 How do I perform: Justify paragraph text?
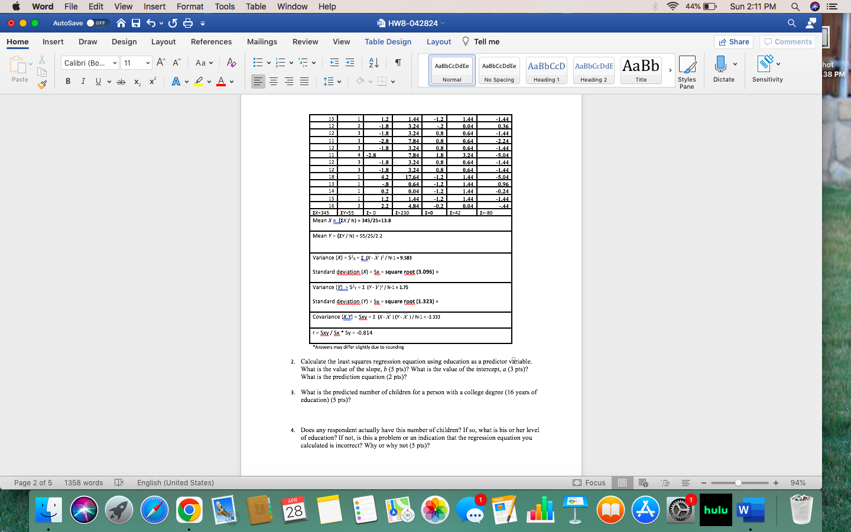click(304, 82)
